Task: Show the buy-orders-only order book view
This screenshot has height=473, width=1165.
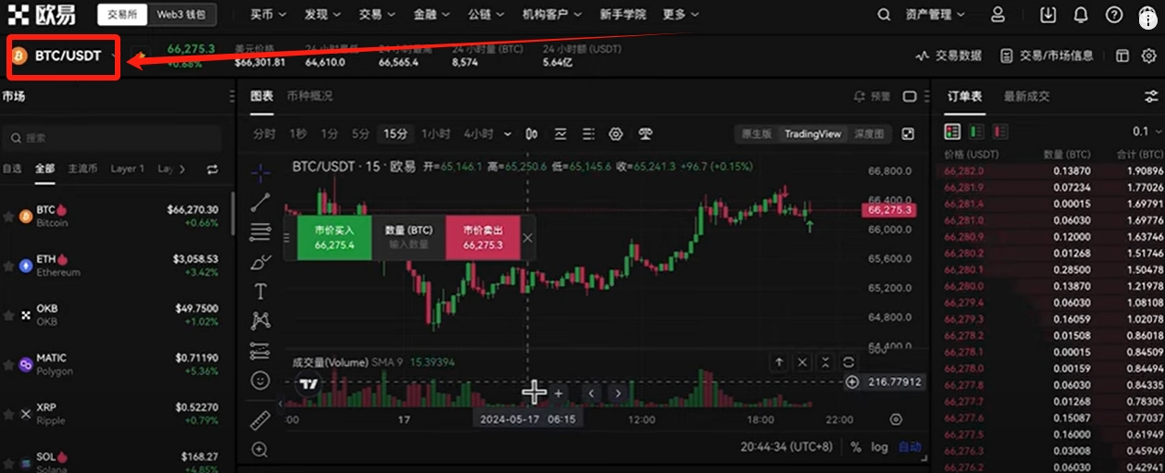Action: coord(976,131)
